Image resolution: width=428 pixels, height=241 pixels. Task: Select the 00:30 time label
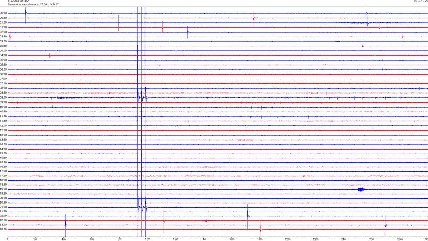(4, 18)
